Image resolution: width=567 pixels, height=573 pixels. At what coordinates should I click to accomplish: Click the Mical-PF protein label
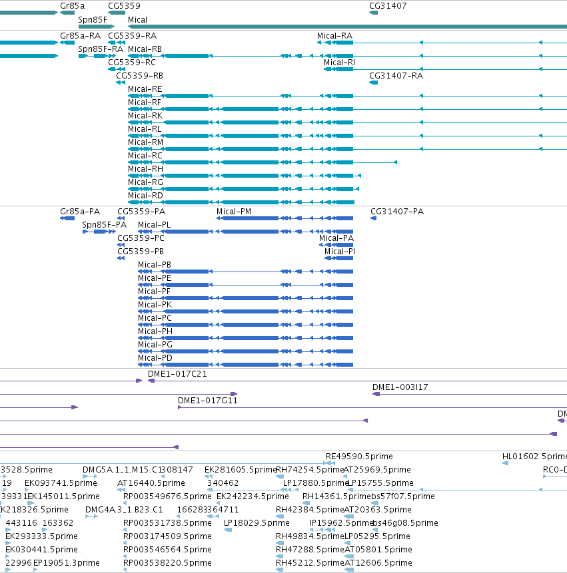pyautogui.click(x=154, y=291)
